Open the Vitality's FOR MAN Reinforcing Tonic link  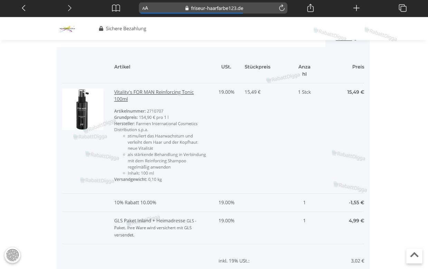(x=154, y=95)
